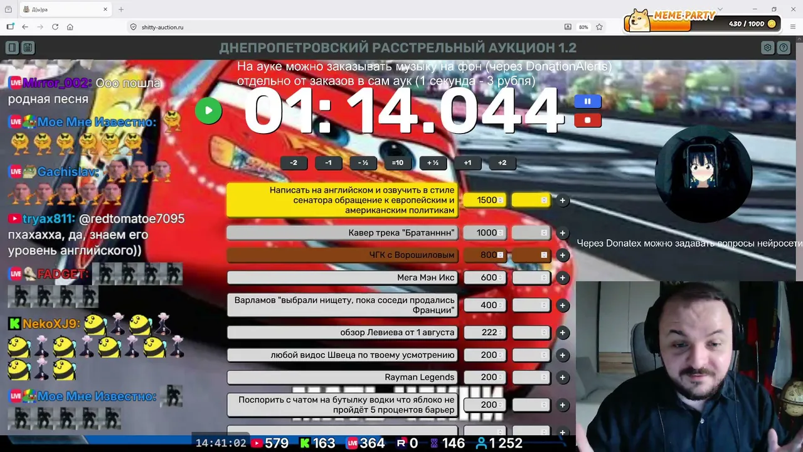Edit the обзор Левиева от 1 августа lot name
The image size is (803, 452).
343,333
